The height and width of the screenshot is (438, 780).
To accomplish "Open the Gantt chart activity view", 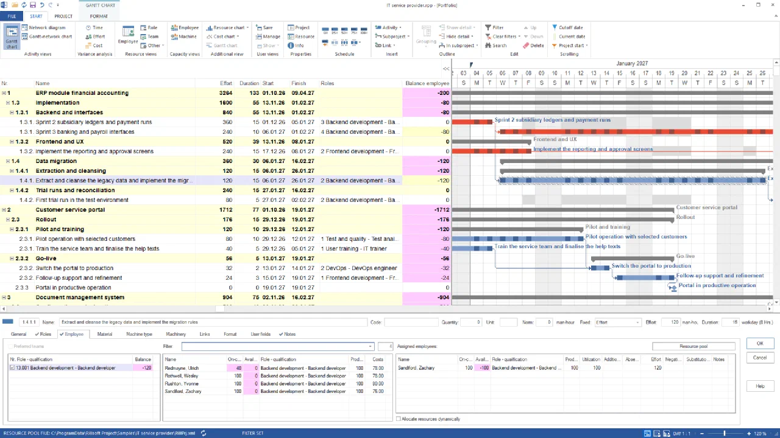I will (x=12, y=37).
